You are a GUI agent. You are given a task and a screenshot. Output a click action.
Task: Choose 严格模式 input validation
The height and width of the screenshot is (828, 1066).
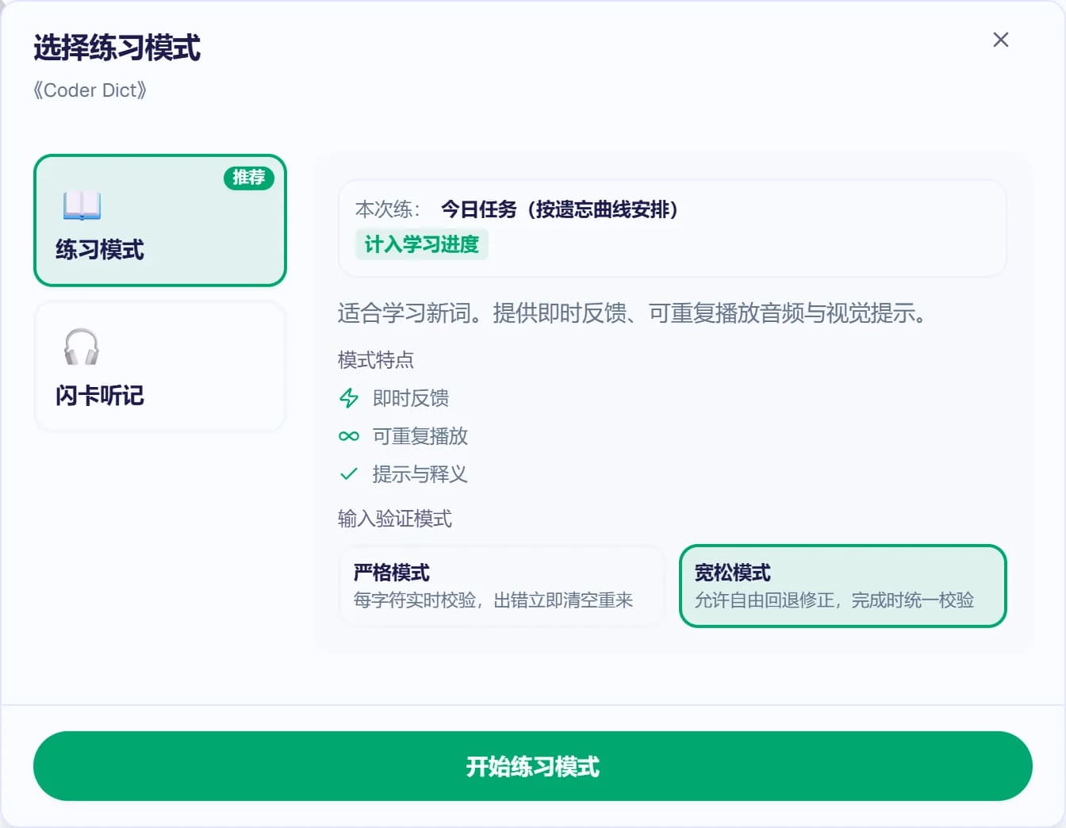(501, 586)
